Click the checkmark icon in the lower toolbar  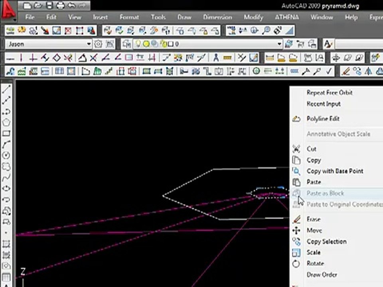329,71
